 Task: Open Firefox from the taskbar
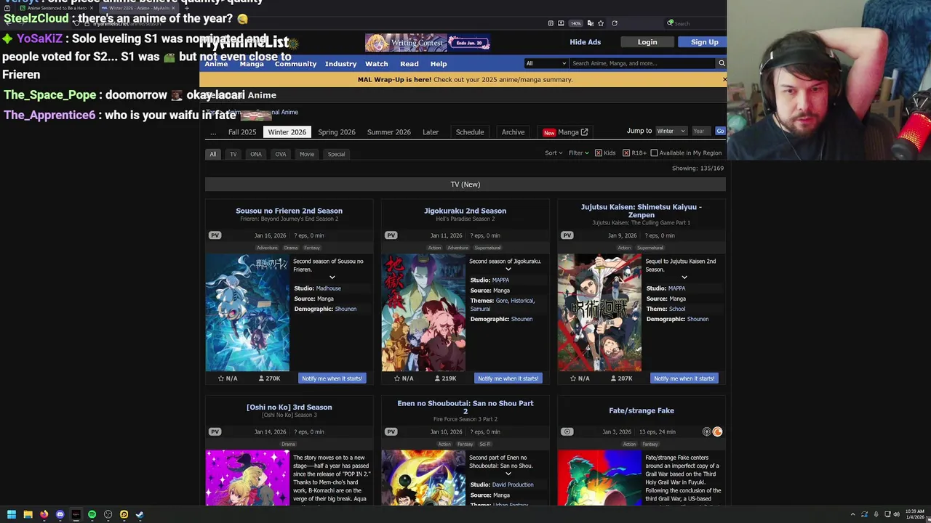(44, 514)
